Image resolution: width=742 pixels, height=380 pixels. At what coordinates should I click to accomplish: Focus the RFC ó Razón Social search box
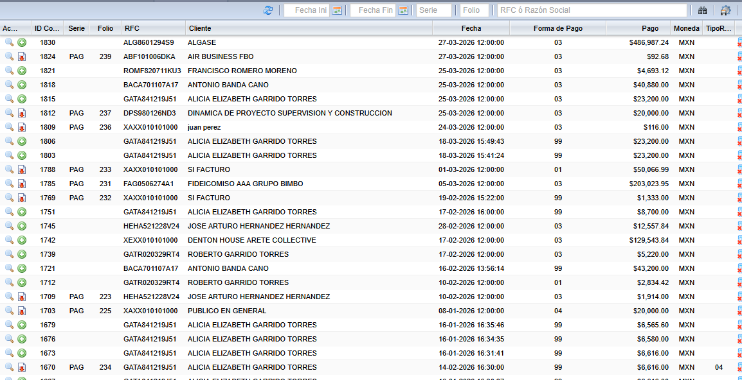point(592,10)
